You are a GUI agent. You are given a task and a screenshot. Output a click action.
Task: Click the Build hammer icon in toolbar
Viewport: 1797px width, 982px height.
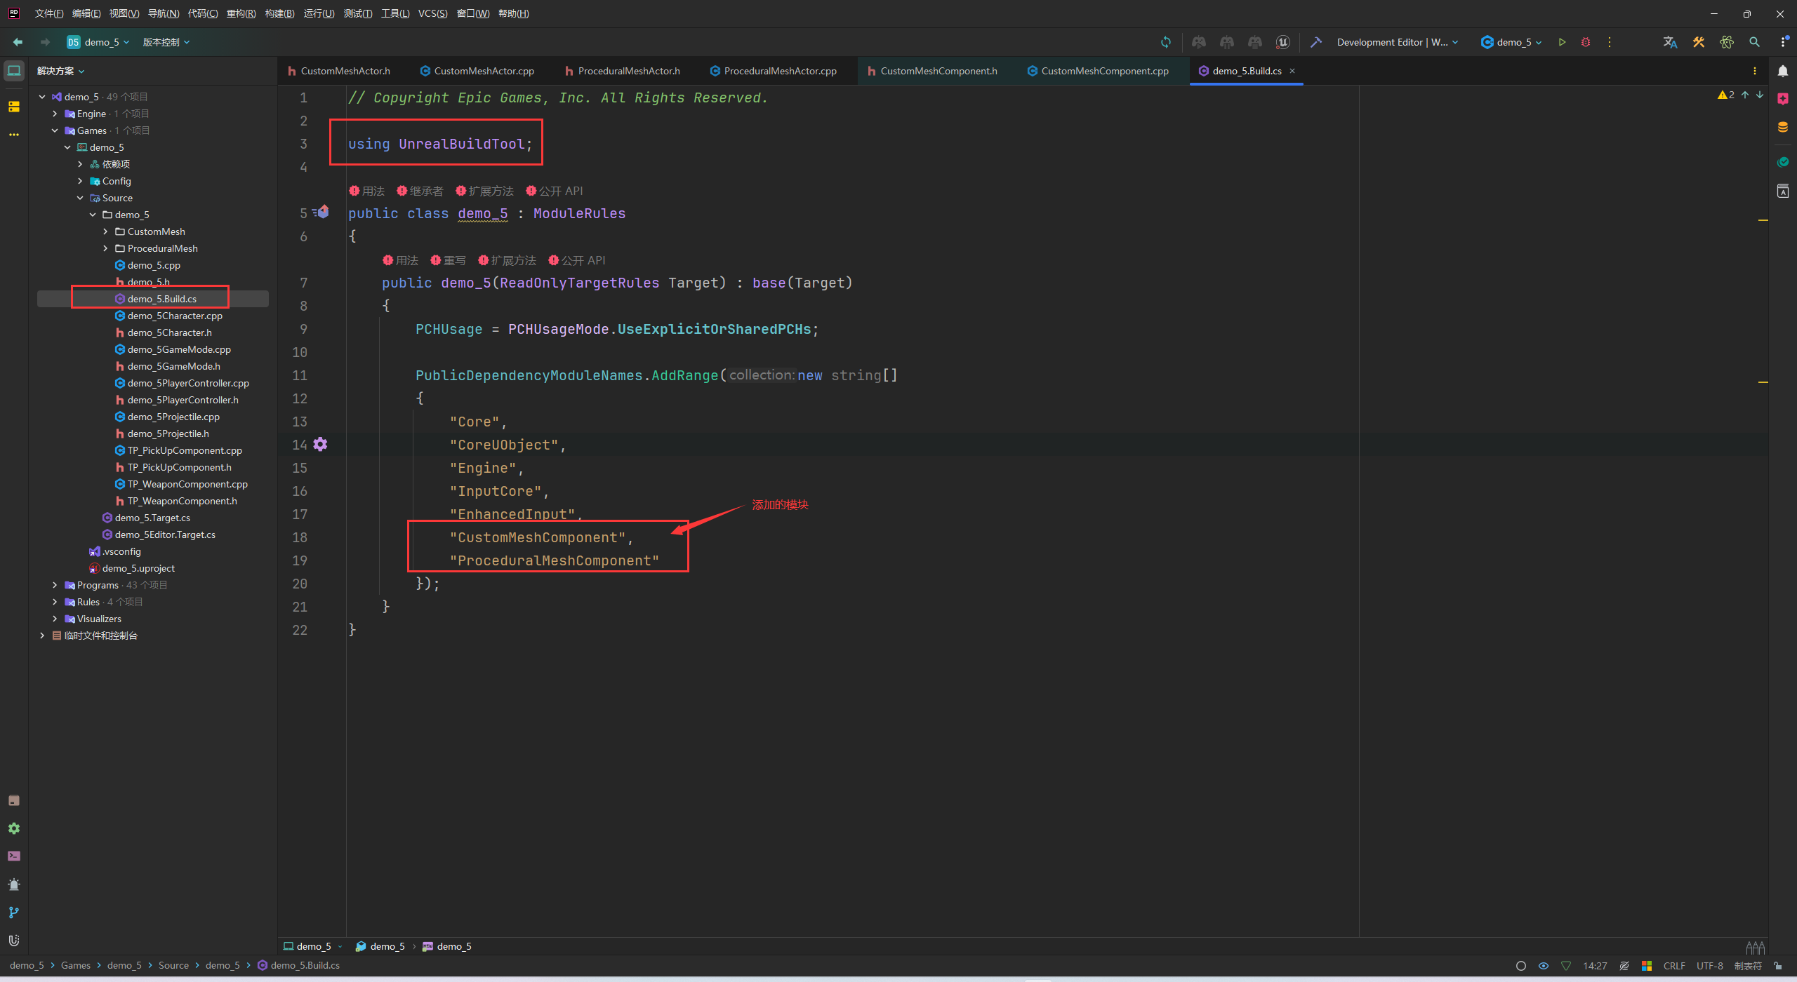1315,42
